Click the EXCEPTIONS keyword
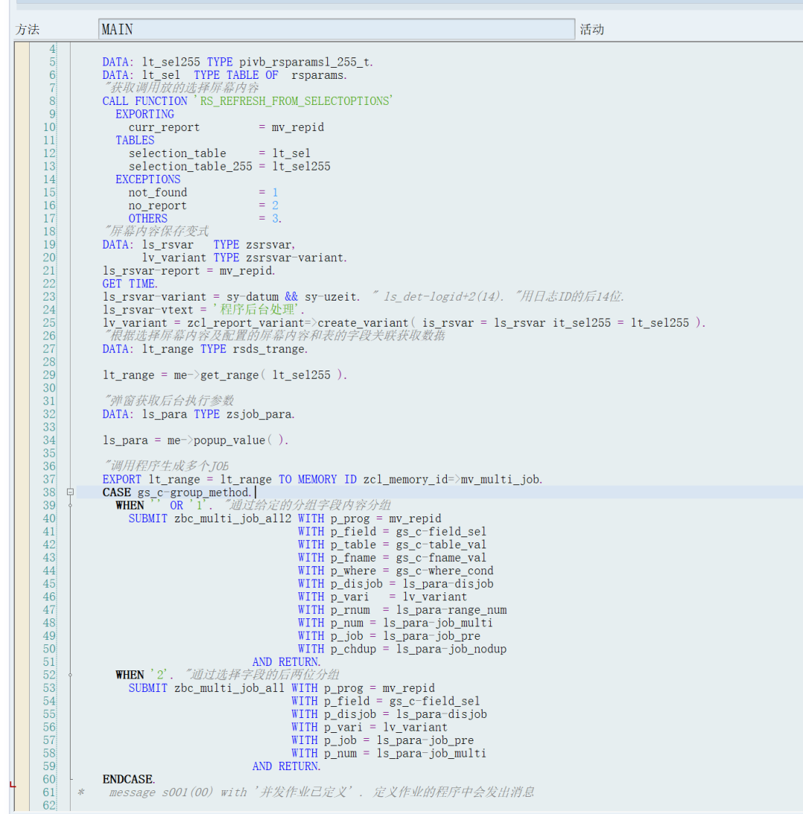 148,179
